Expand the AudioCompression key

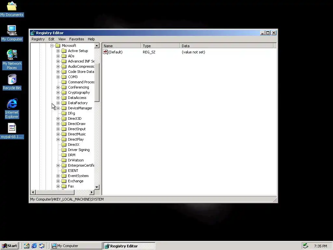point(58,66)
